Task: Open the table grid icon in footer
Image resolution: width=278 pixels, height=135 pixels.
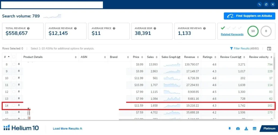Action: point(255,128)
